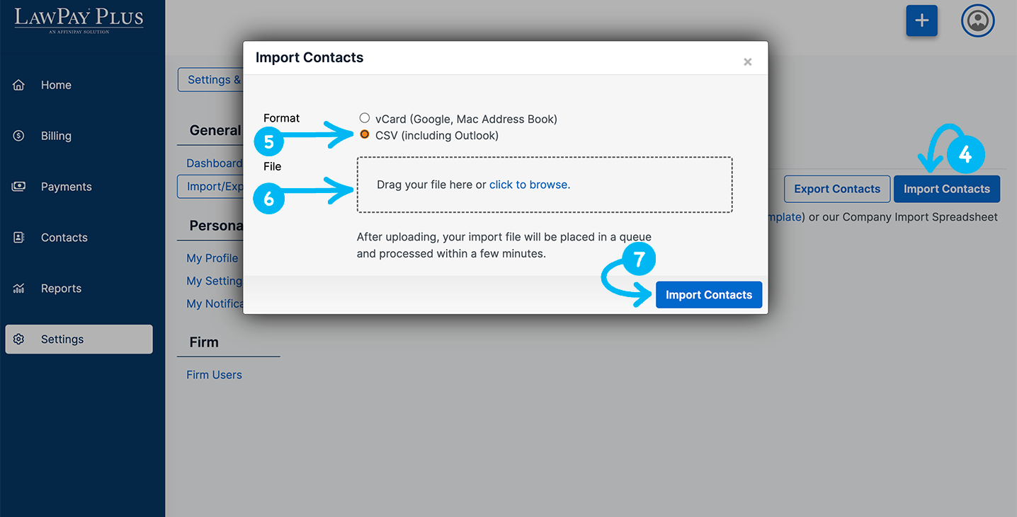Click the Export Contacts button
The height and width of the screenshot is (517, 1017).
836,189
